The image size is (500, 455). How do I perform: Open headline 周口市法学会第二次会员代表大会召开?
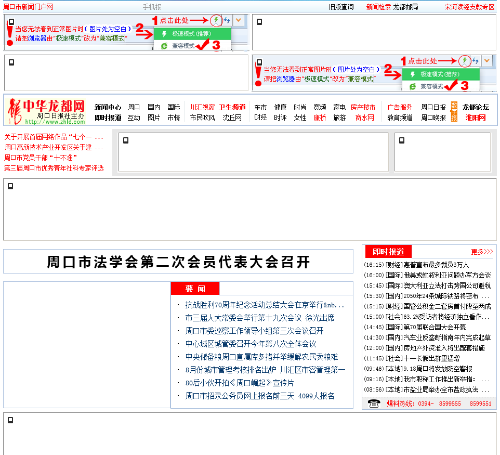pyautogui.click(x=178, y=262)
